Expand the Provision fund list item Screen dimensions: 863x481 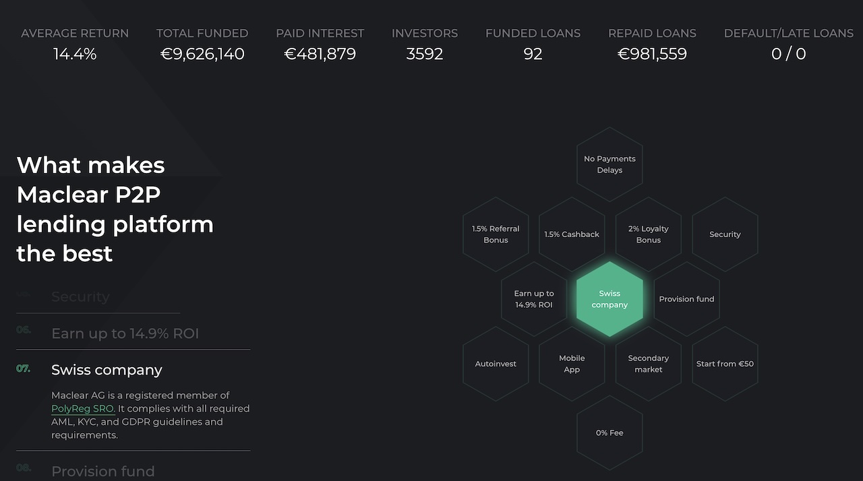coord(103,471)
